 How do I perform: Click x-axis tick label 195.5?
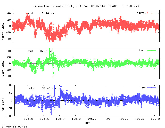(x=29, y=119)
